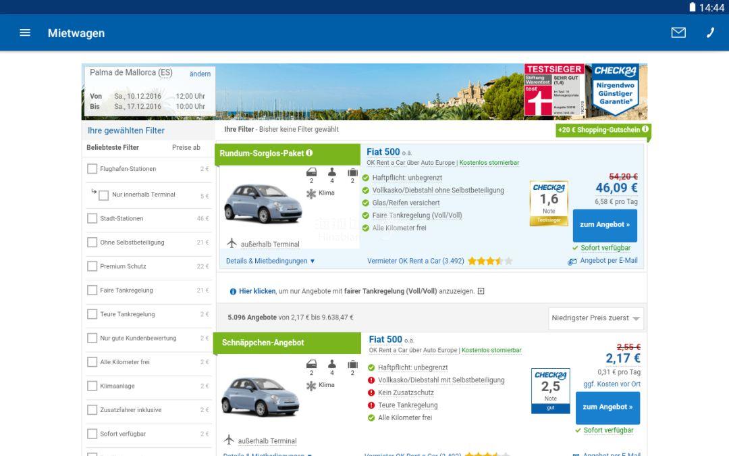Viewport: 729px width, 456px height.
Task: Tick the Sofort verfügbar filter checkbox
Action: [92, 434]
